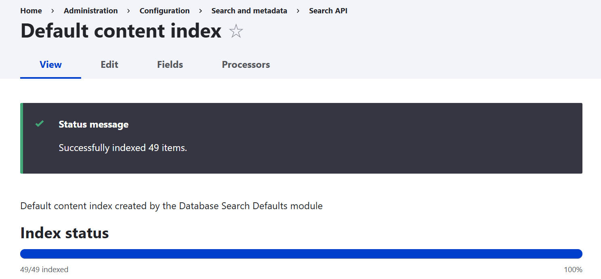Click the Index status heading
The width and height of the screenshot is (601, 279).
pos(64,233)
